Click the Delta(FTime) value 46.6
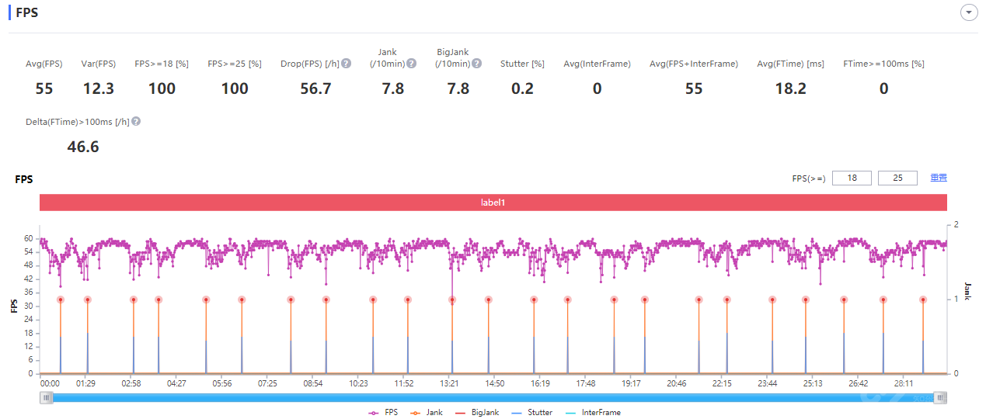The width and height of the screenshot is (986, 419). click(83, 147)
